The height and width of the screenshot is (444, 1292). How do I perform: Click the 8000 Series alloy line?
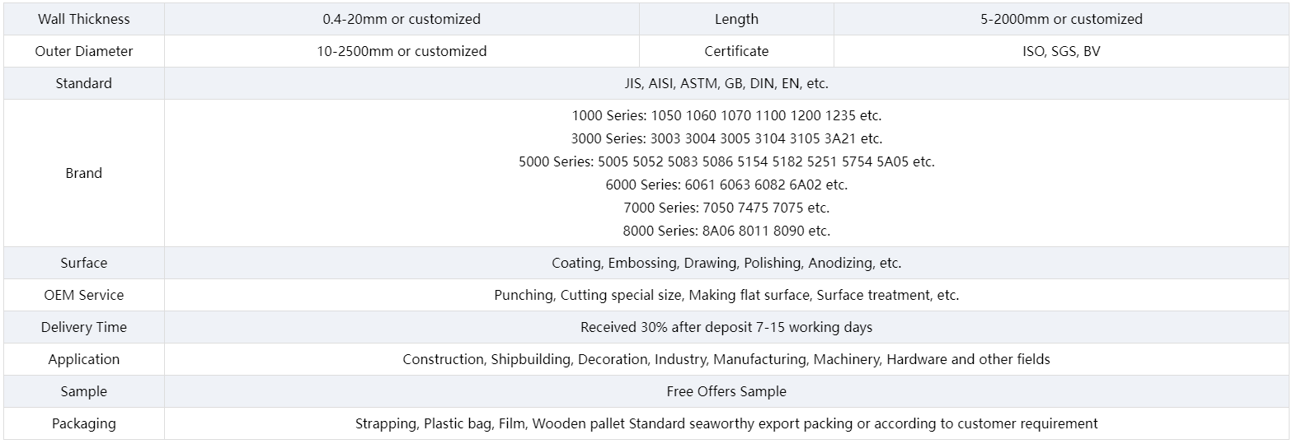726,231
